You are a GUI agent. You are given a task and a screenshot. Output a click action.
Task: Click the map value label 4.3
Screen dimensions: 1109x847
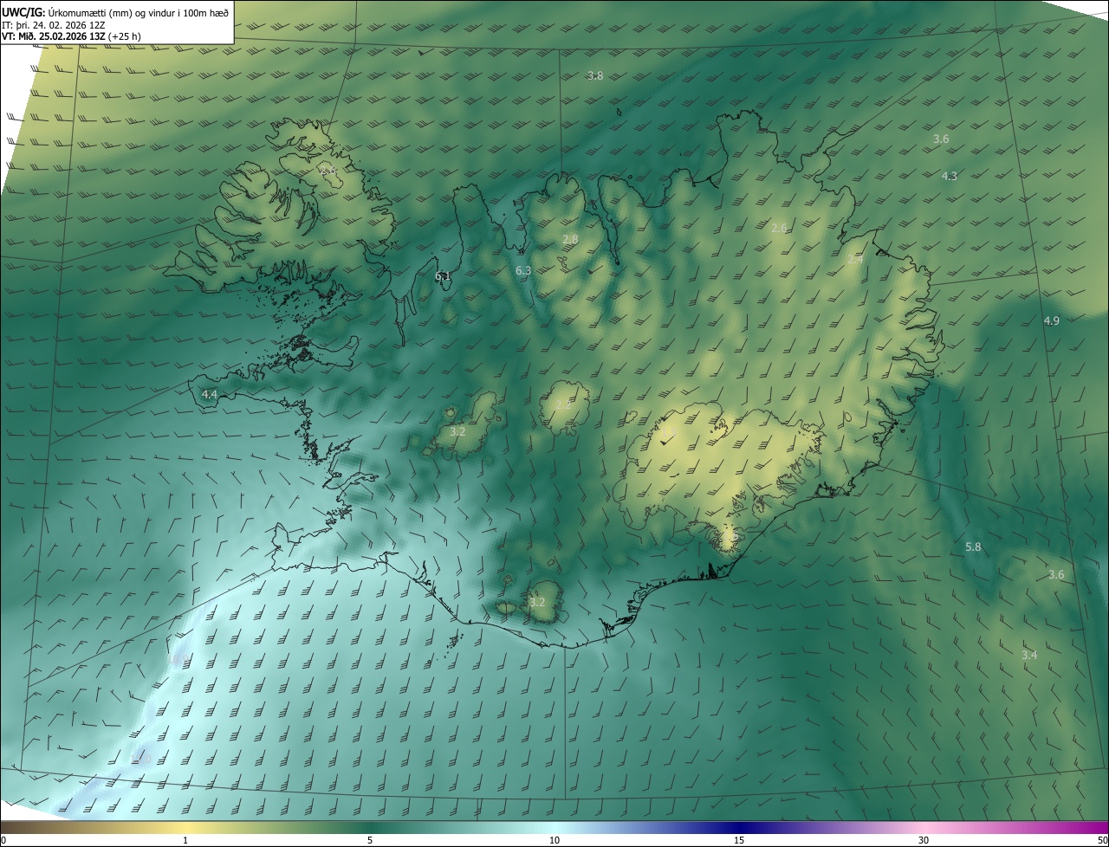tap(950, 176)
